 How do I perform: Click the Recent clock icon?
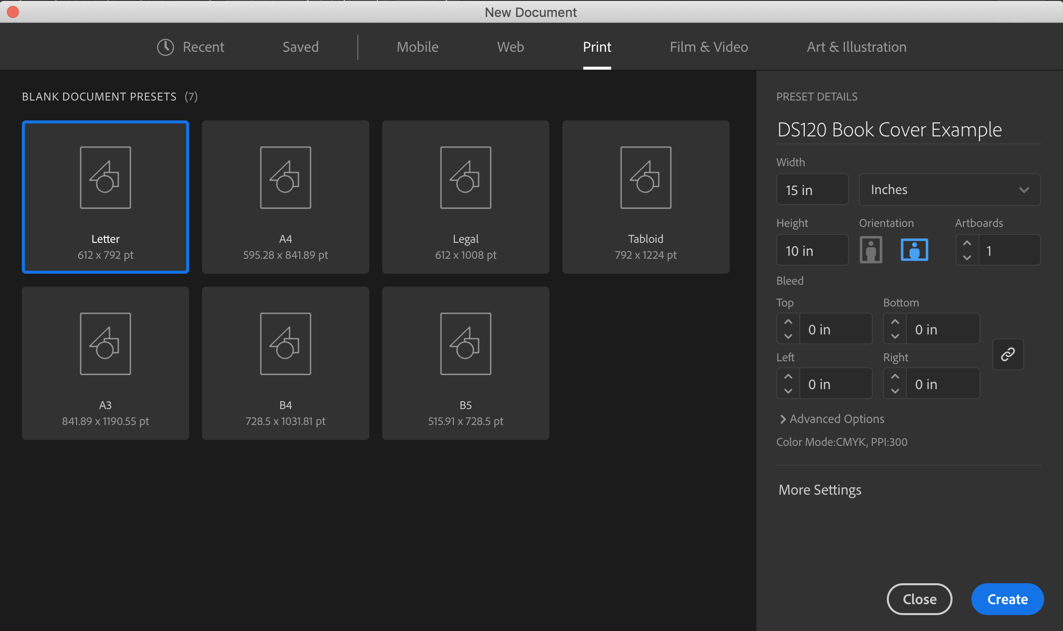pos(165,46)
